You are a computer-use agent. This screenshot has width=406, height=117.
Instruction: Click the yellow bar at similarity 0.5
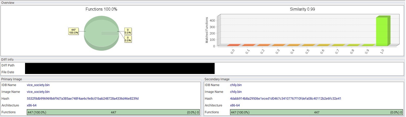tap(308, 45)
